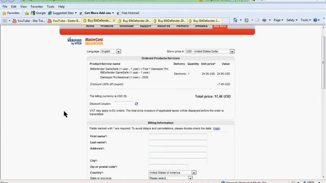
Task: Expand the tab list arrow beside Quick Tabs
Action: tap(9, 20)
